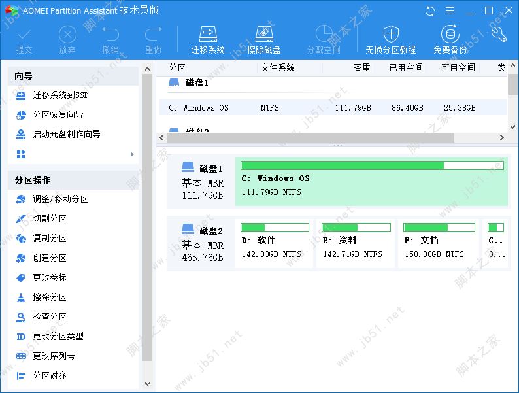The height and width of the screenshot is (393, 519).
Task: Click the 放弃 (Discard) toolbar icon
Action: [67, 35]
